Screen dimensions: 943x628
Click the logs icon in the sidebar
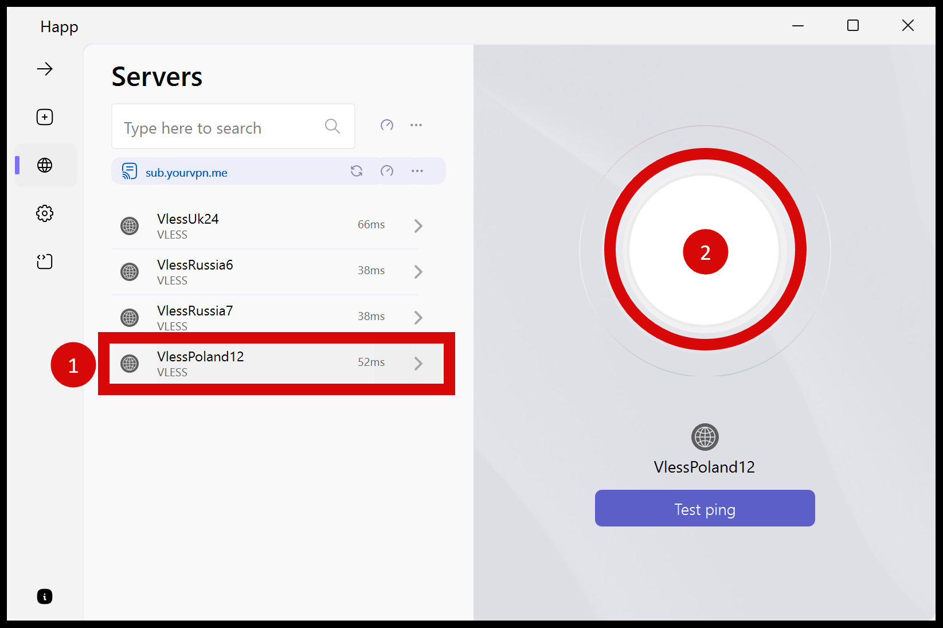pos(45,262)
